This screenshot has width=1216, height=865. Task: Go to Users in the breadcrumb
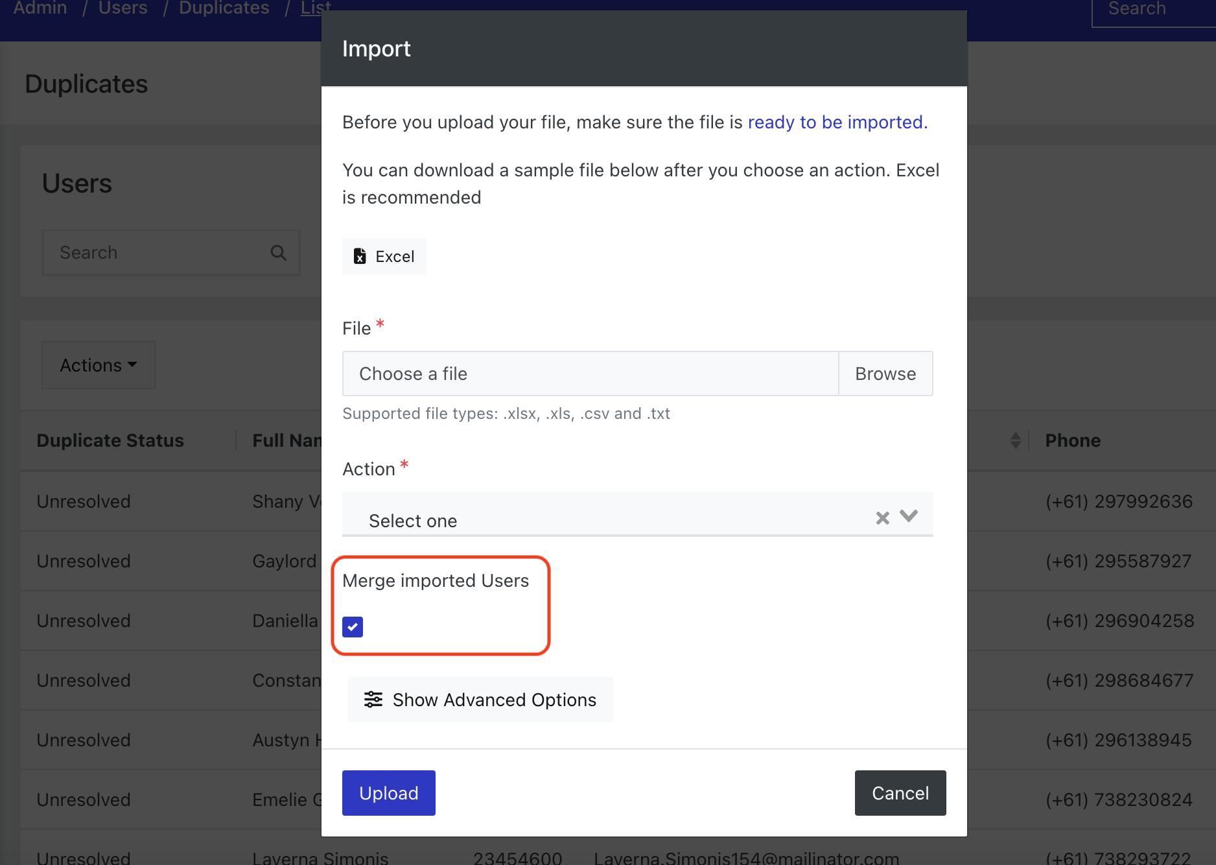tap(123, 8)
